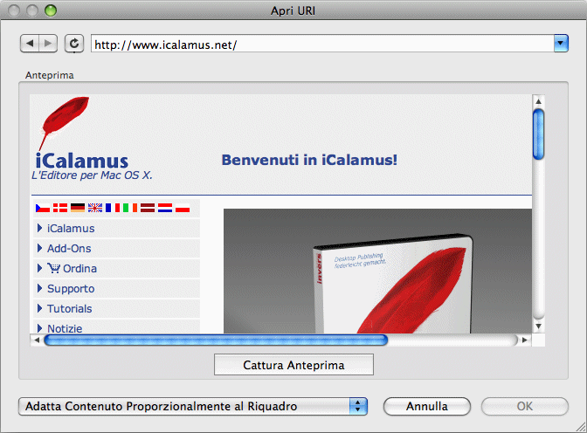Go back with the left arrow button

pyautogui.click(x=30, y=44)
